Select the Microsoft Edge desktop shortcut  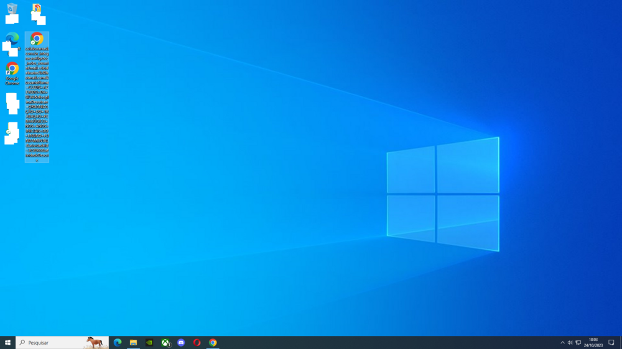pyautogui.click(x=12, y=39)
